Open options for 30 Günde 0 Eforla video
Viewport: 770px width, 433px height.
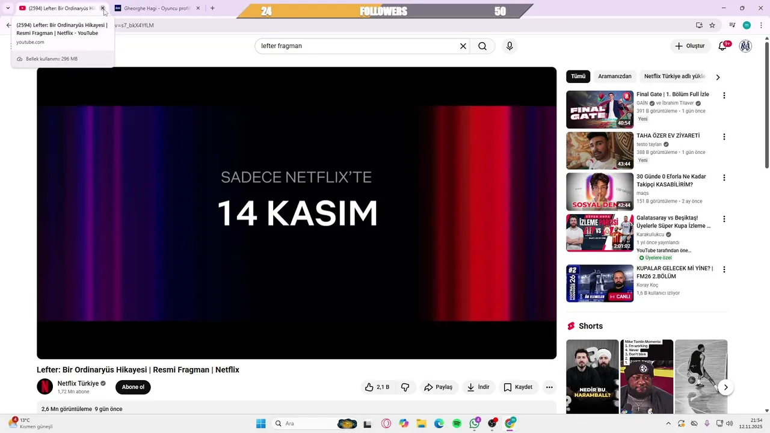724,177
